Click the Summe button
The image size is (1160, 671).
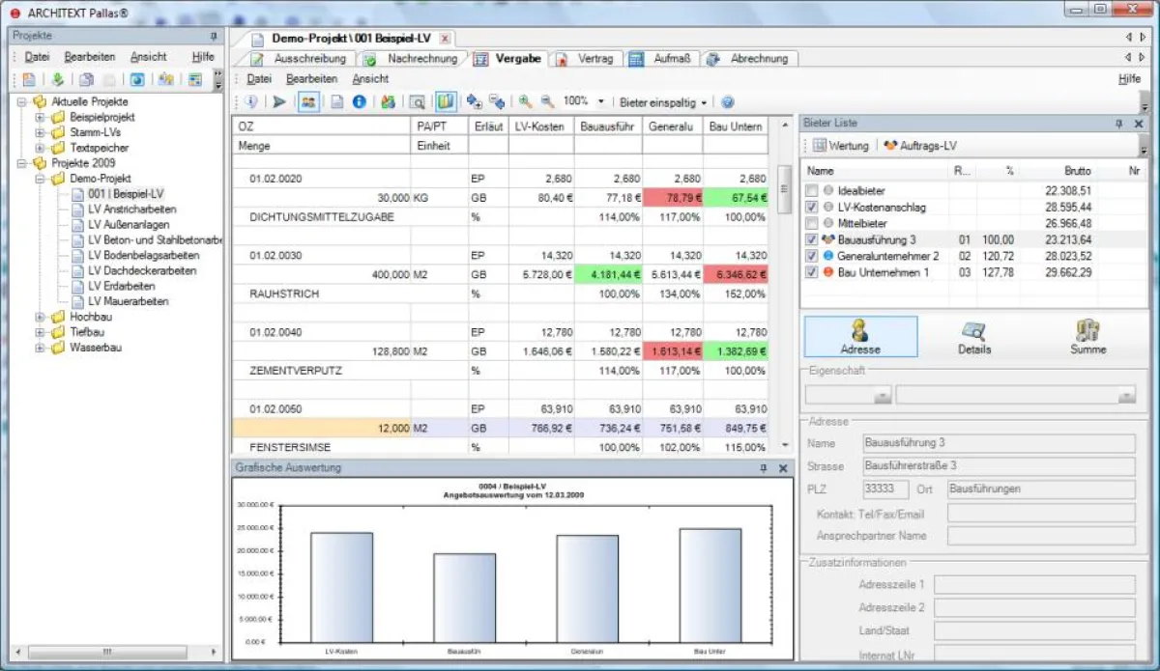(x=1087, y=337)
